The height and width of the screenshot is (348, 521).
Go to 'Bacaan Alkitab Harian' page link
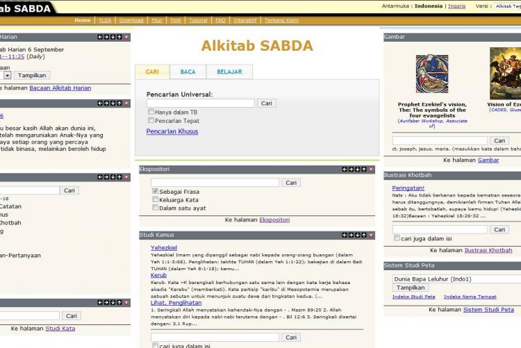coord(60,88)
